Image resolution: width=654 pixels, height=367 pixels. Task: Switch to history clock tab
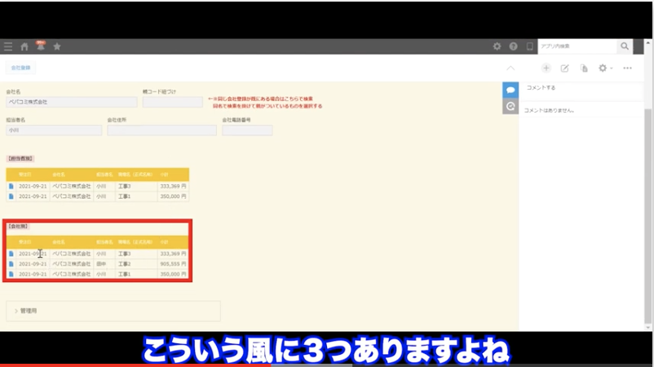(x=510, y=106)
